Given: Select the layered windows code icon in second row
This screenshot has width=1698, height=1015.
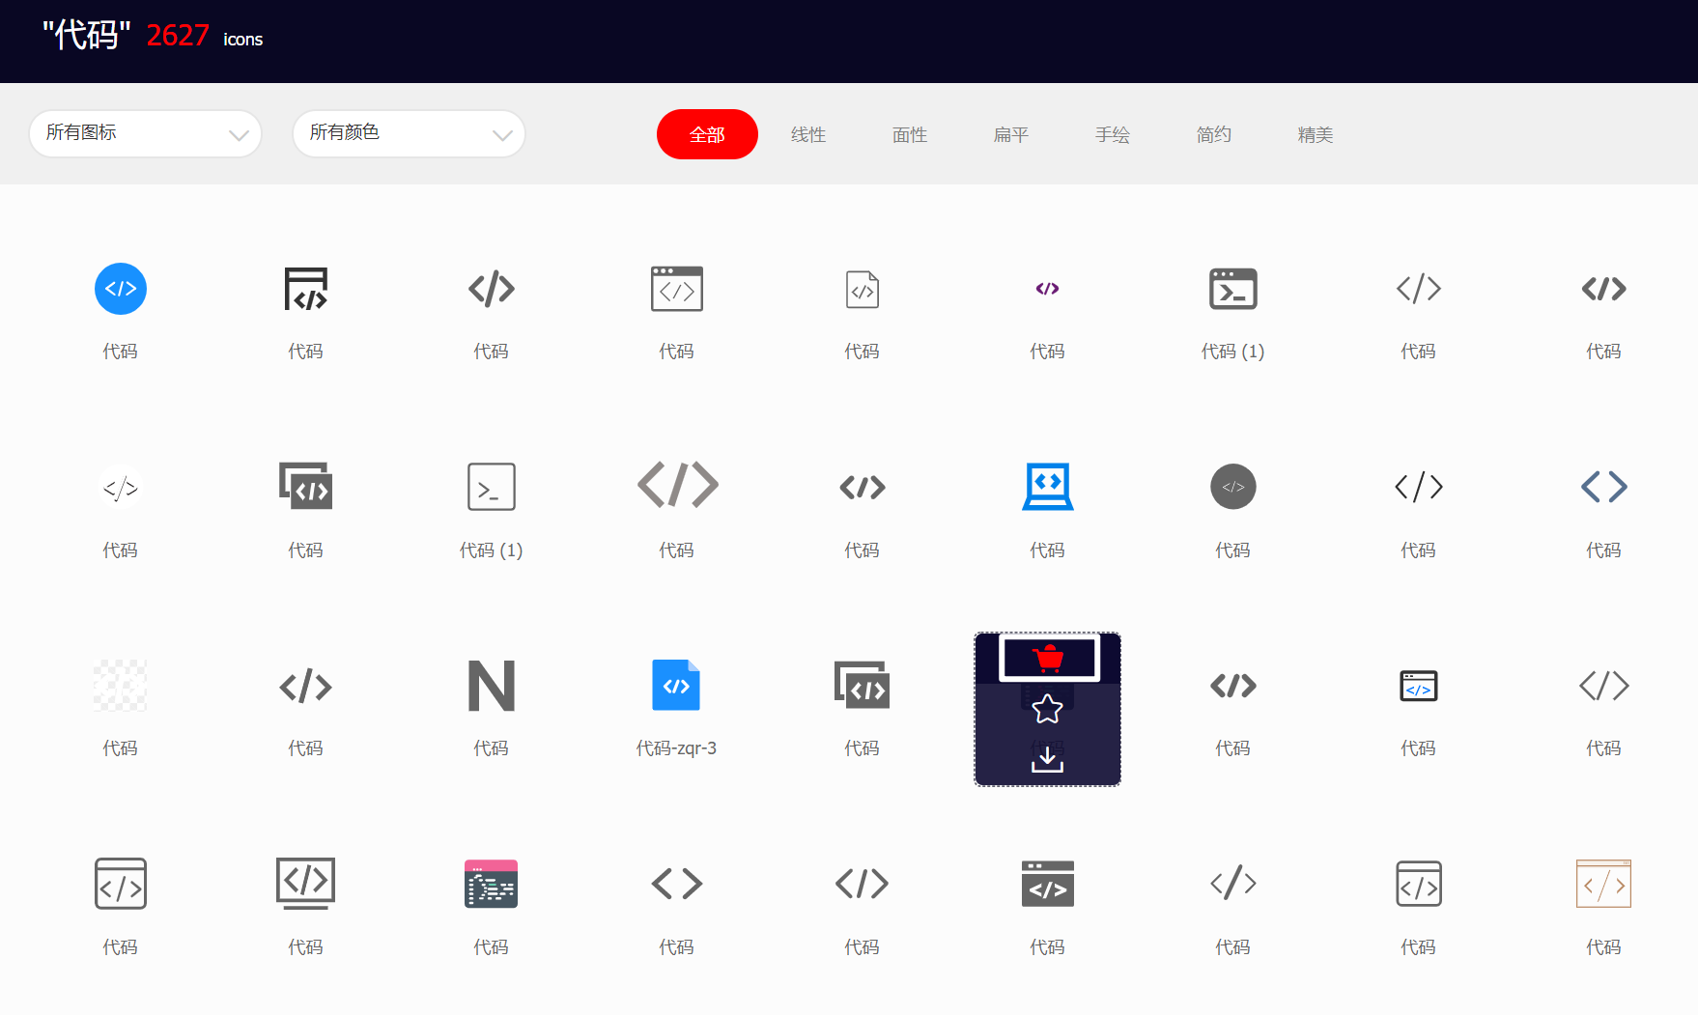Looking at the screenshot, I should coord(306,487).
